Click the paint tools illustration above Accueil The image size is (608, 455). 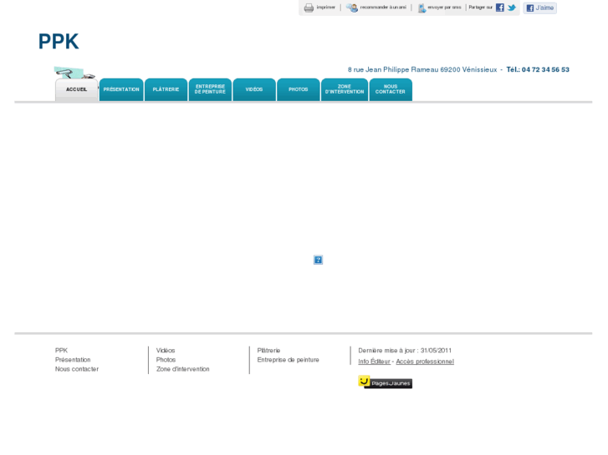(x=74, y=73)
